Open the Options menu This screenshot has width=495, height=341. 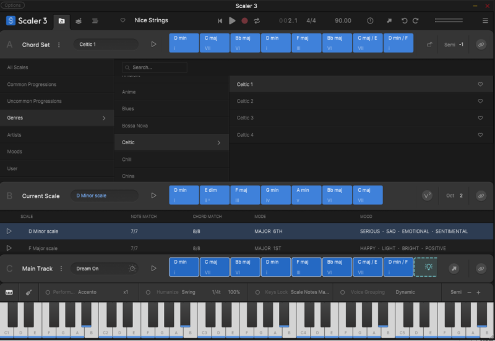12,6
